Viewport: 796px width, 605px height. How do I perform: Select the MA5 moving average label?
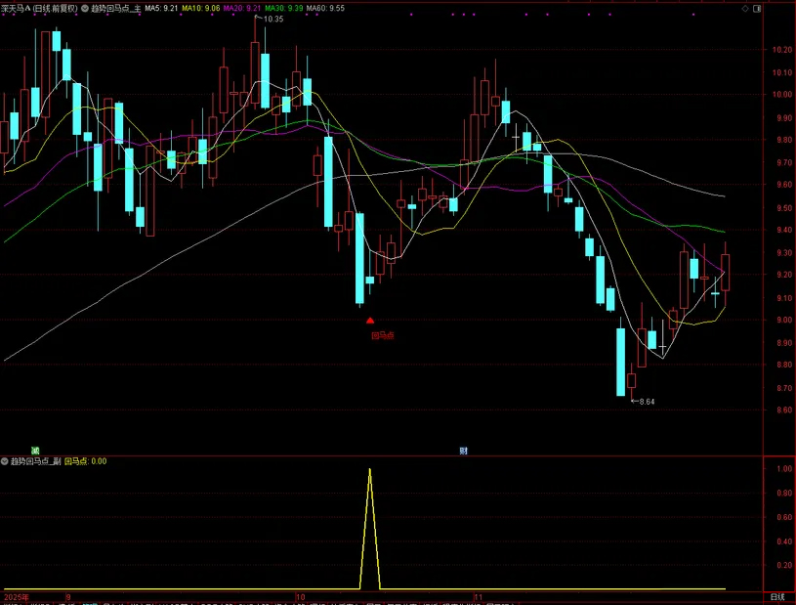tap(161, 8)
